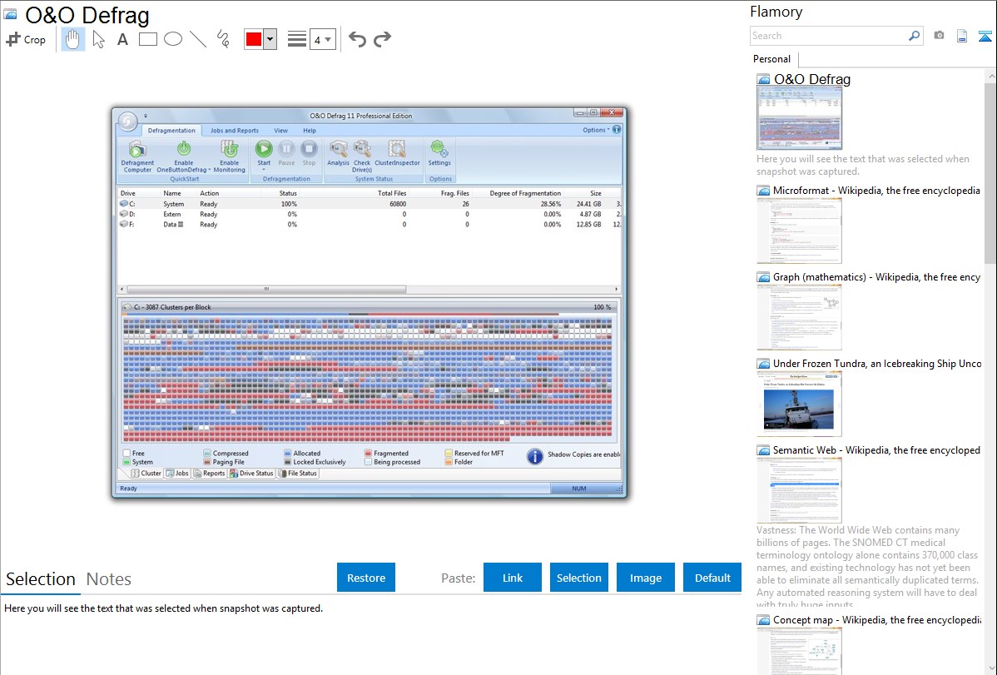The image size is (997, 675).
Task: Click the Drive Status bottom tab
Action: pos(252,474)
